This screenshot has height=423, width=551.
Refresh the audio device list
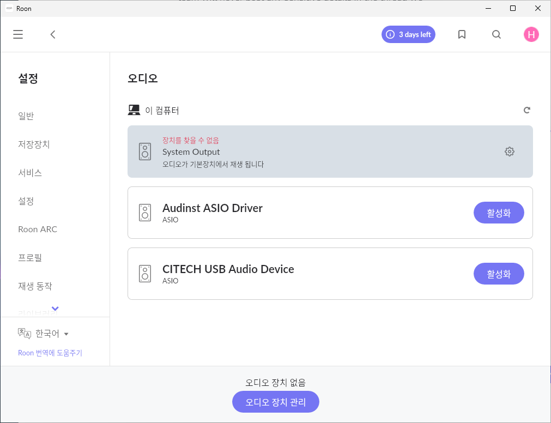(526, 110)
